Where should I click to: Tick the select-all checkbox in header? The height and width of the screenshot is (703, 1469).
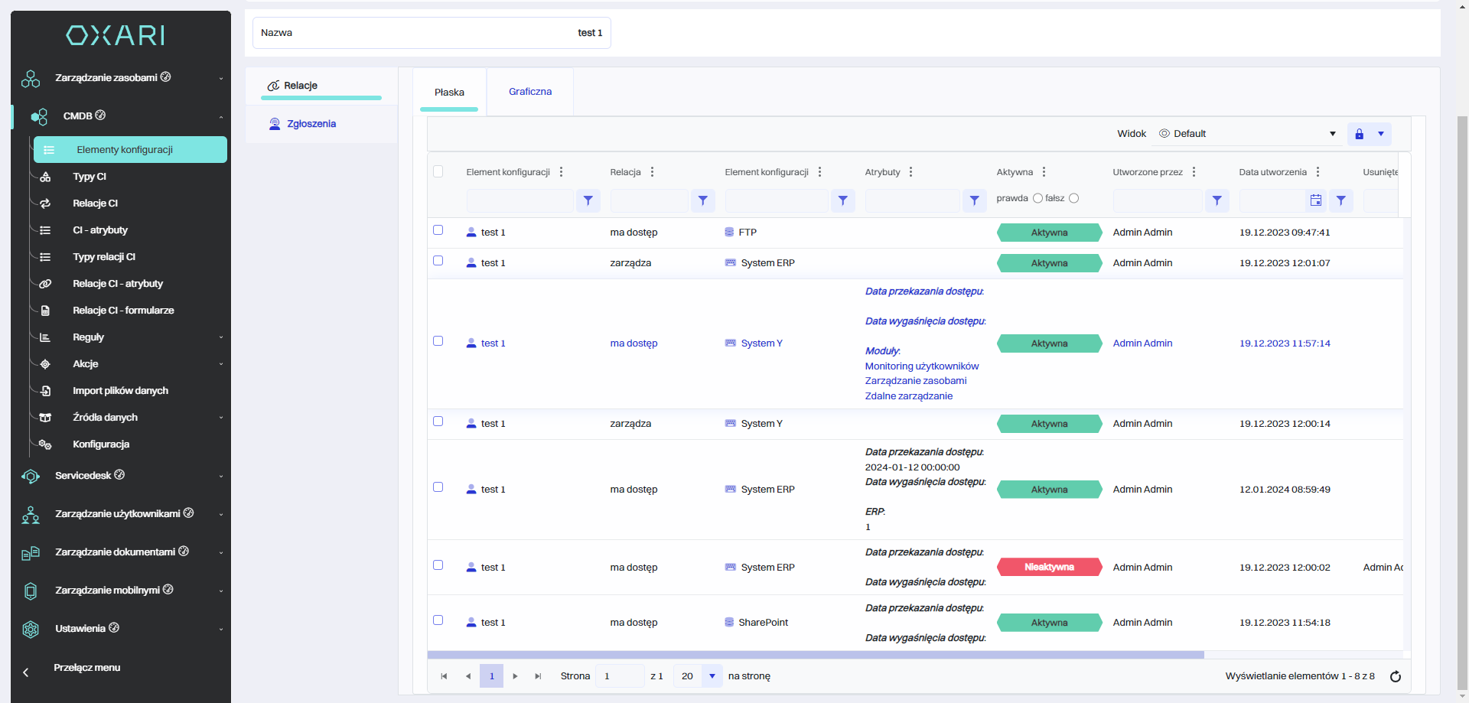438,171
